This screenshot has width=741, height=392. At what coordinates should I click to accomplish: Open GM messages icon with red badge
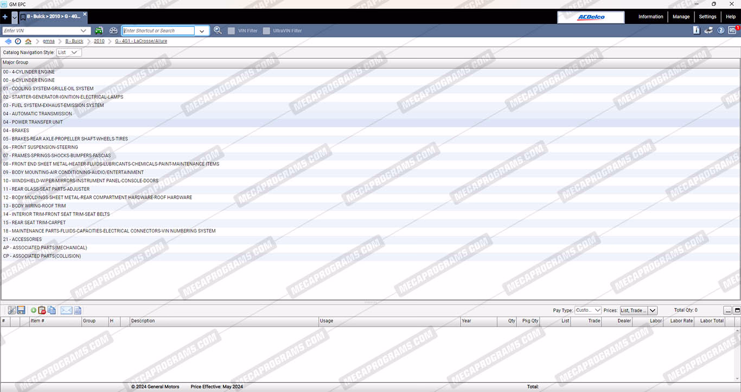(733, 30)
